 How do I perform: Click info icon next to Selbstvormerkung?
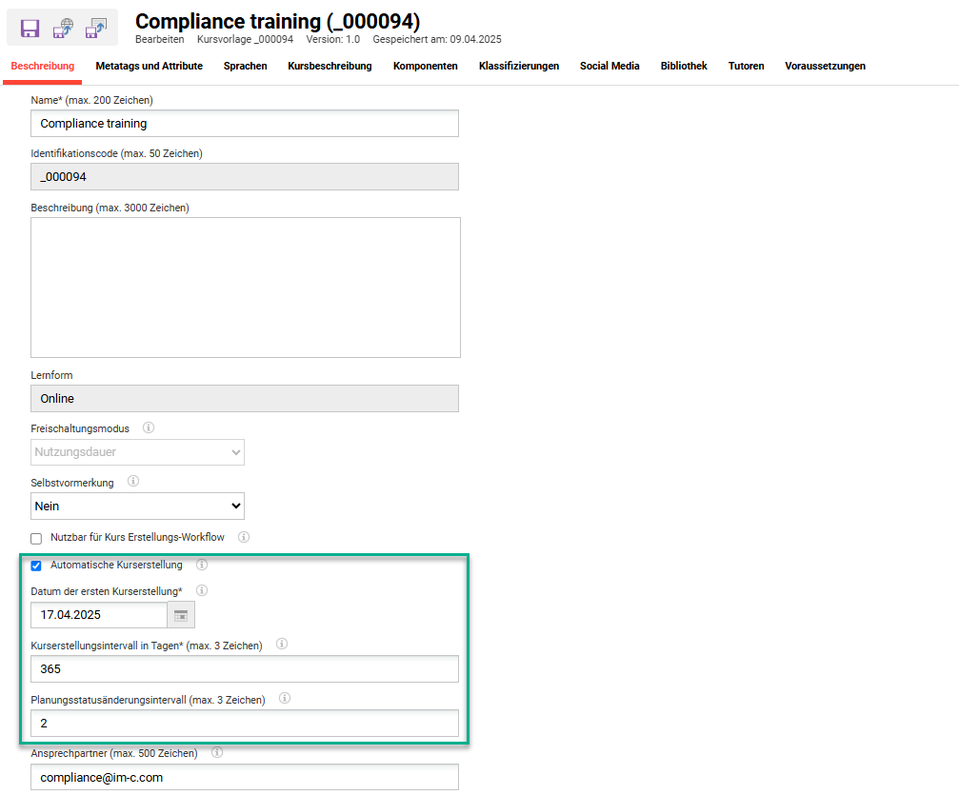[x=133, y=482]
